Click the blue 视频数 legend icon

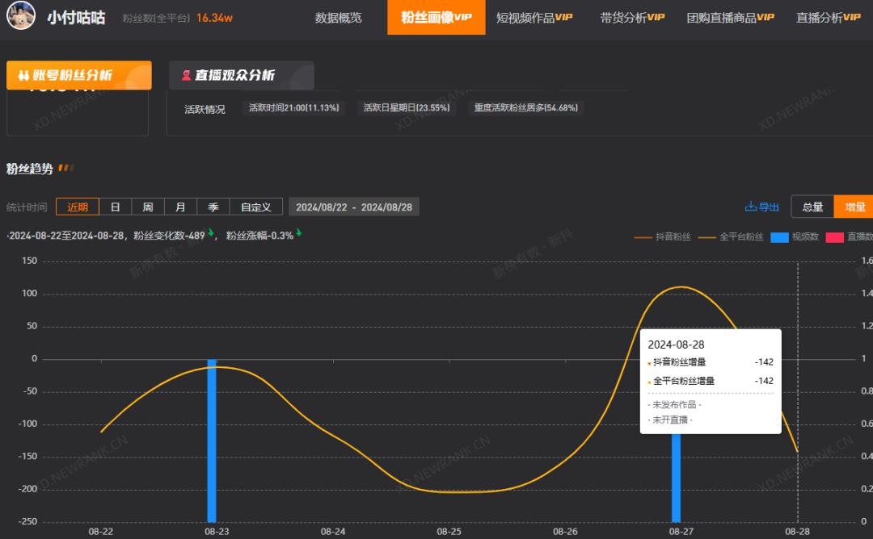click(779, 237)
